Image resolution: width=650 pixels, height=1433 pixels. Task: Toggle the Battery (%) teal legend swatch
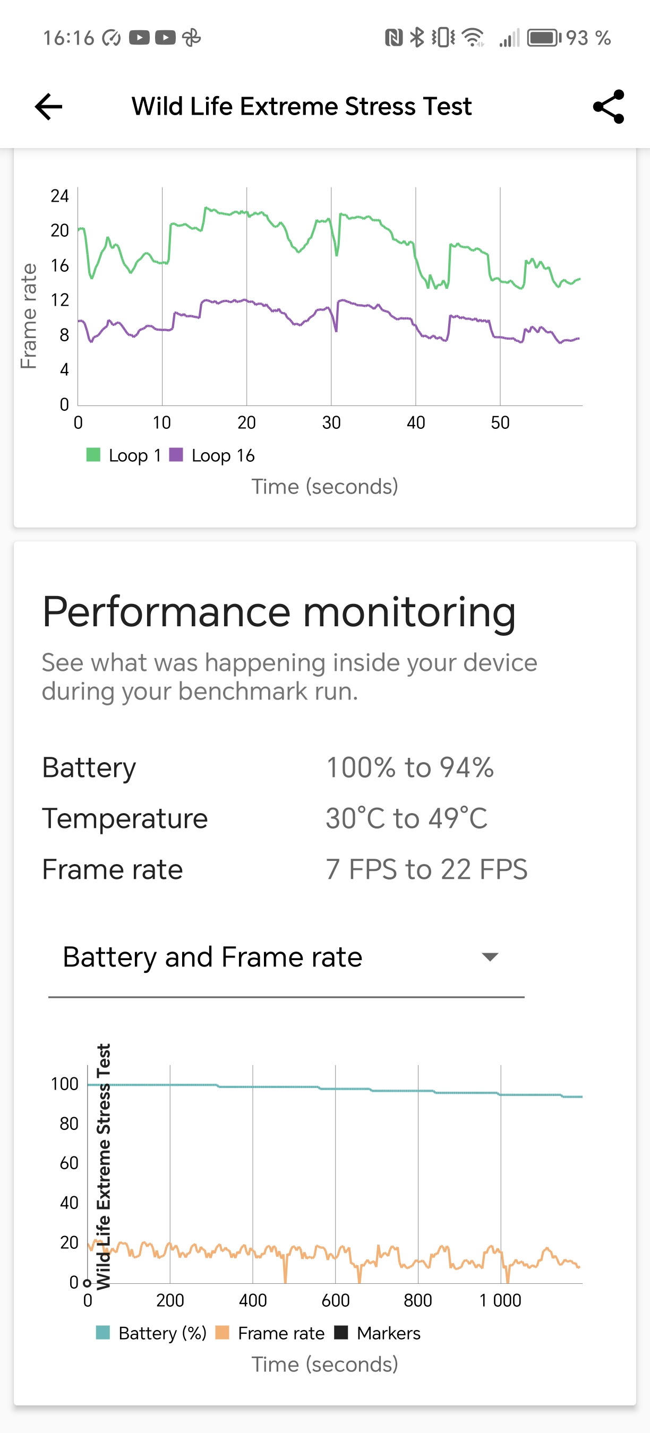click(103, 1332)
